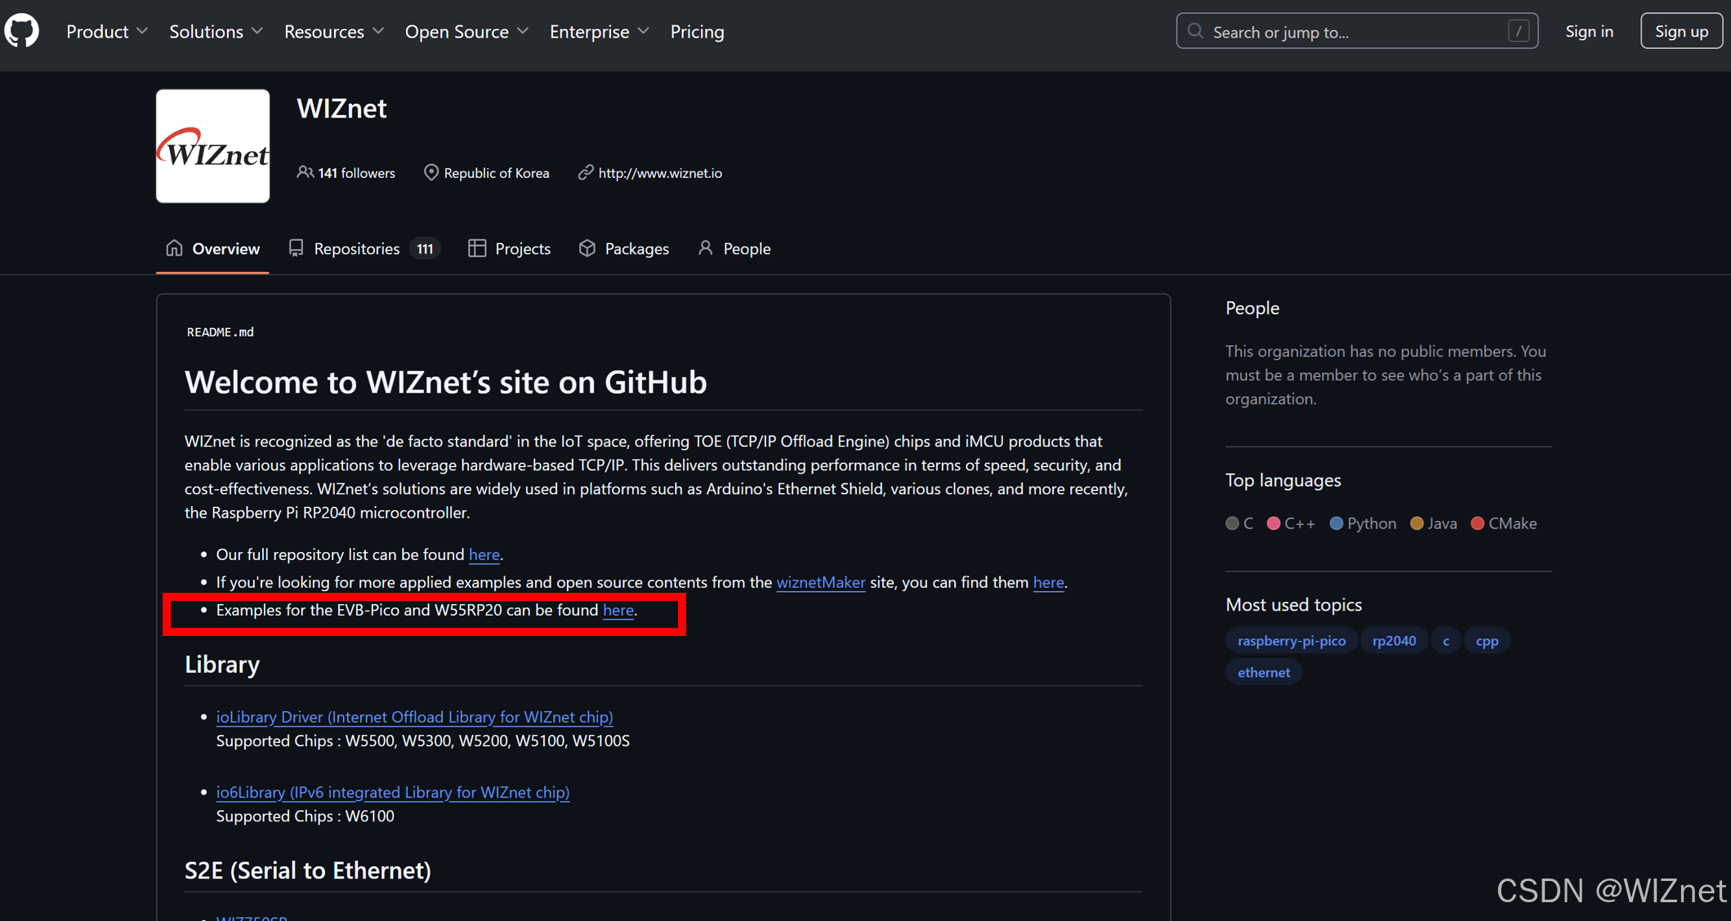Open the Pricing menu item
The height and width of the screenshot is (921, 1731).
tap(697, 32)
